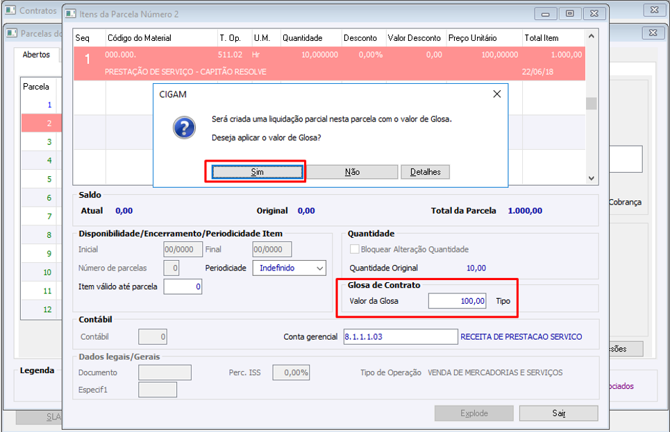
Task: Click the Conta gerencial input field
Action: (401, 337)
